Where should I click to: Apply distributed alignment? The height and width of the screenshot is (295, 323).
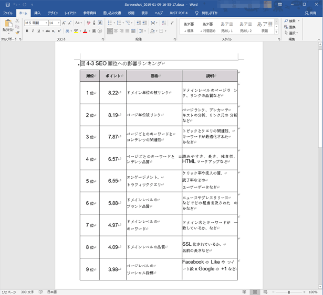[x=133, y=31]
